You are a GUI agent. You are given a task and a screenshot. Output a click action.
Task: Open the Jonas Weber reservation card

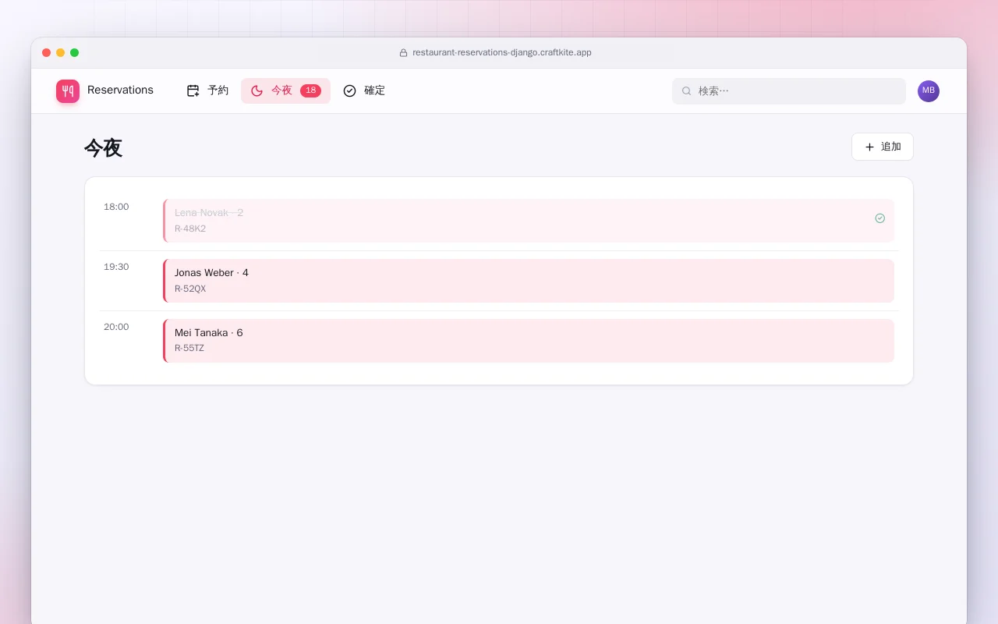point(529,281)
